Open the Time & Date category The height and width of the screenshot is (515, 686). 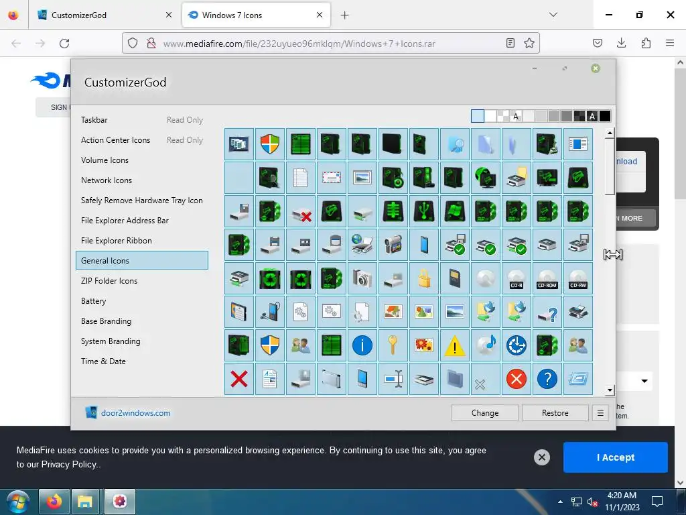(142, 361)
